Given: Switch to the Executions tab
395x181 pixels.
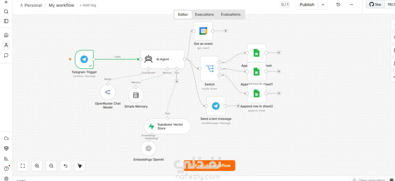Looking at the screenshot, I should [204, 15].
